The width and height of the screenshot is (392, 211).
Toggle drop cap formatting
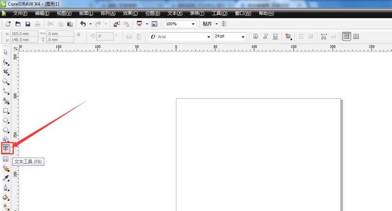[x=311, y=36]
